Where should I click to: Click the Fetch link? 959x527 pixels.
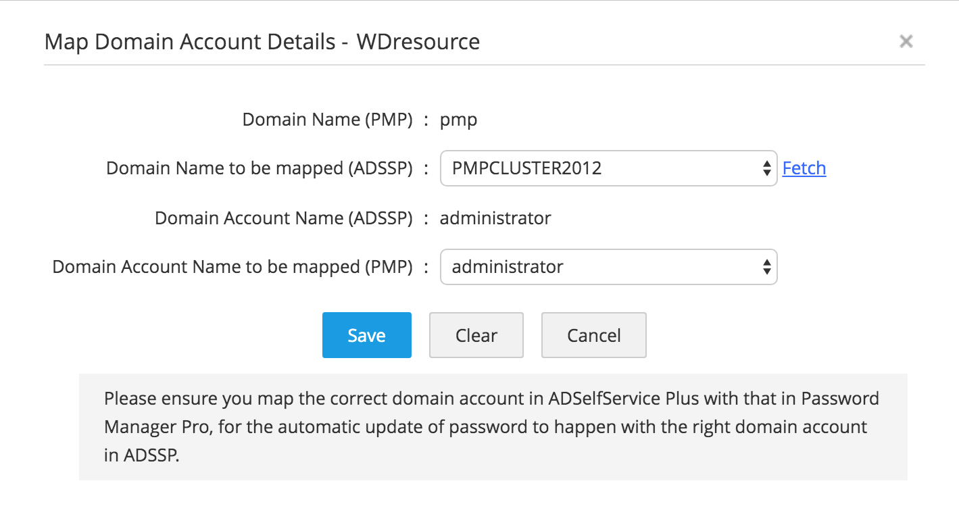tap(804, 168)
